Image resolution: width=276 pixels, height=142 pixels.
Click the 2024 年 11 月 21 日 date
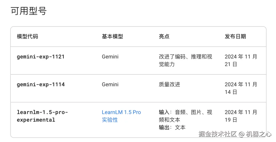(240, 60)
